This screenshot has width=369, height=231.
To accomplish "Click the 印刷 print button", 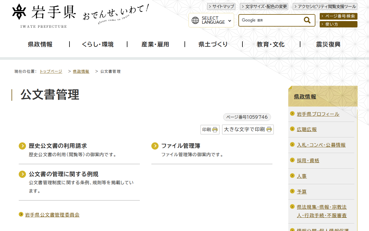I will (x=210, y=130).
